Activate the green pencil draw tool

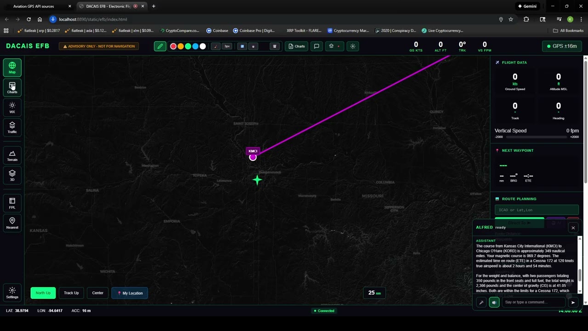click(160, 46)
